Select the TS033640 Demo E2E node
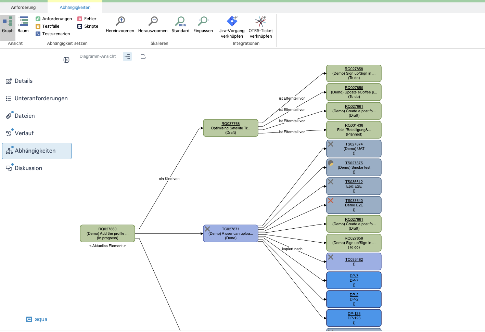The height and width of the screenshot is (332, 485). coord(354,205)
